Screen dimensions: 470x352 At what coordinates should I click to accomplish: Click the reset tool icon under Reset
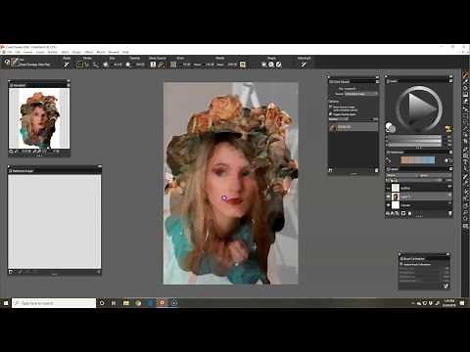pos(67,65)
